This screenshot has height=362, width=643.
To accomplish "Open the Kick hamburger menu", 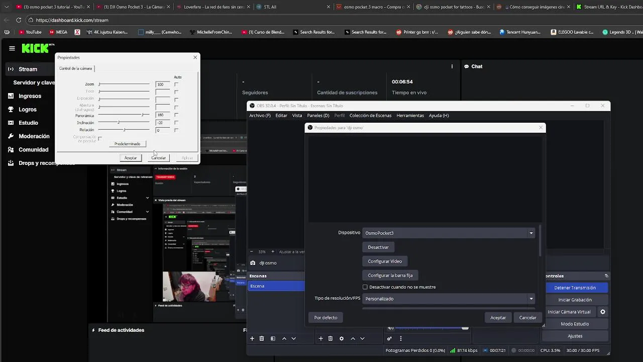I will 12,48.
